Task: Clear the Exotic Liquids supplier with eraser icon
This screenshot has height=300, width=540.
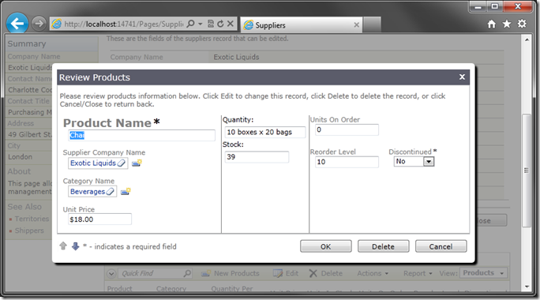Action: [122, 163]
